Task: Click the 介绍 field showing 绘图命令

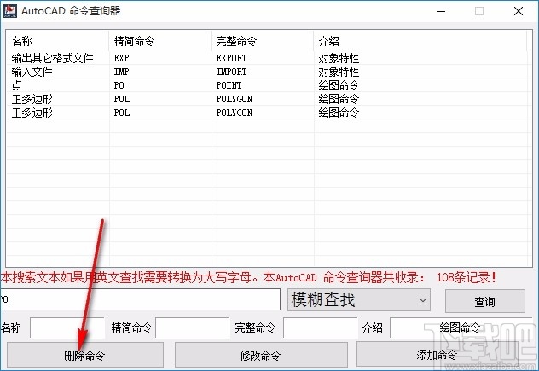Action: [461, 328]
